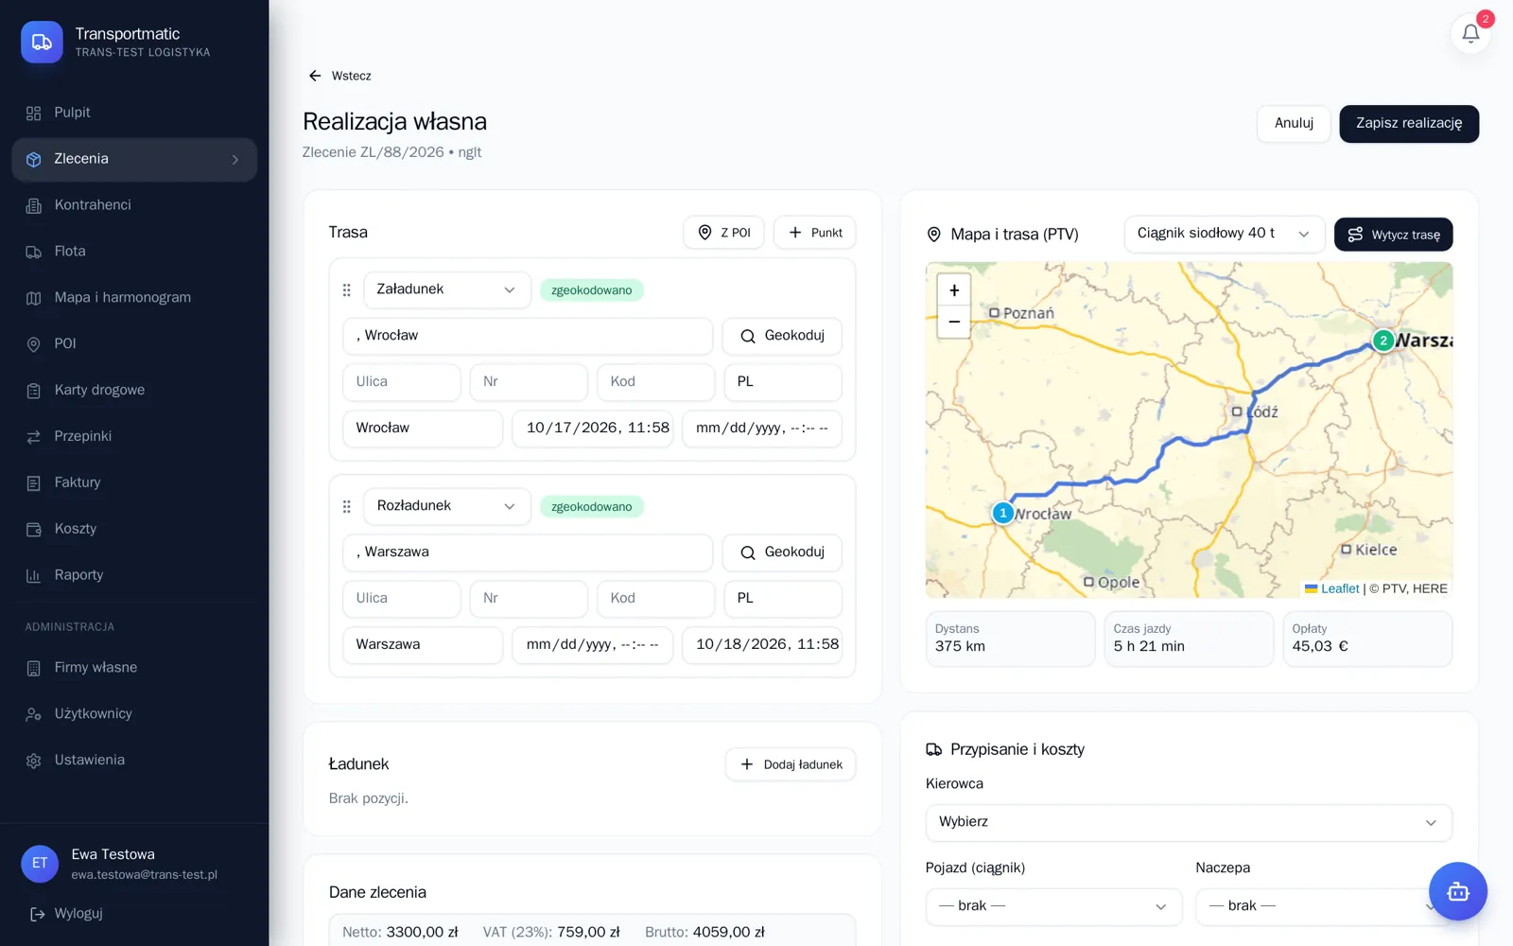Click the back arrow Wstecz
Viewport: 1513px width, 946px height.
[339, 76]
